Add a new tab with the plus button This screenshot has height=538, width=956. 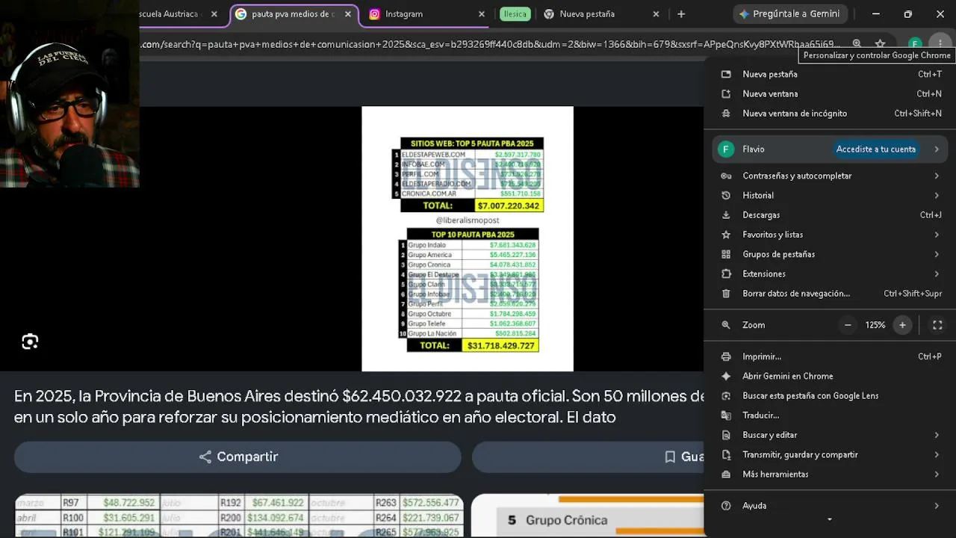tap(681, 14)
